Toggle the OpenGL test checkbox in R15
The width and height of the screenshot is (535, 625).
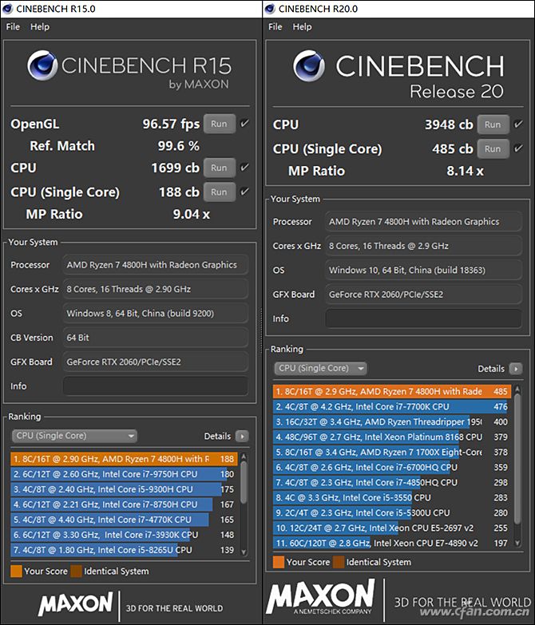click(244, 123)
